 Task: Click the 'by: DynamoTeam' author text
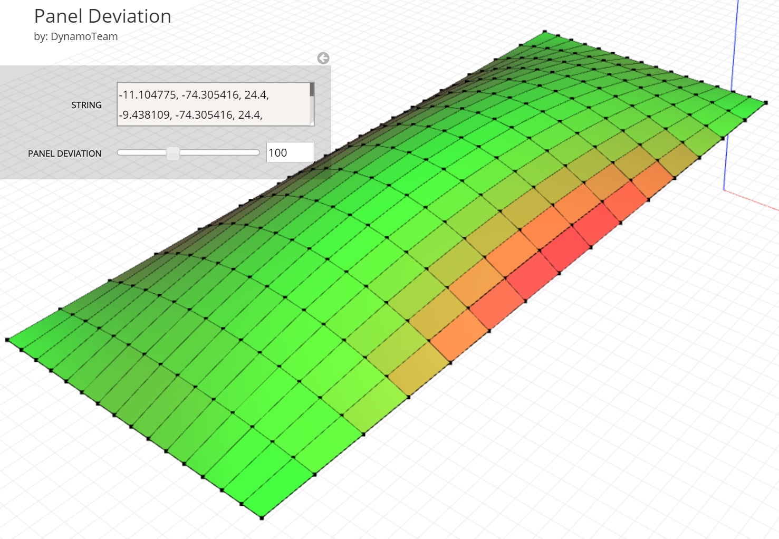(x=76, y=36)
